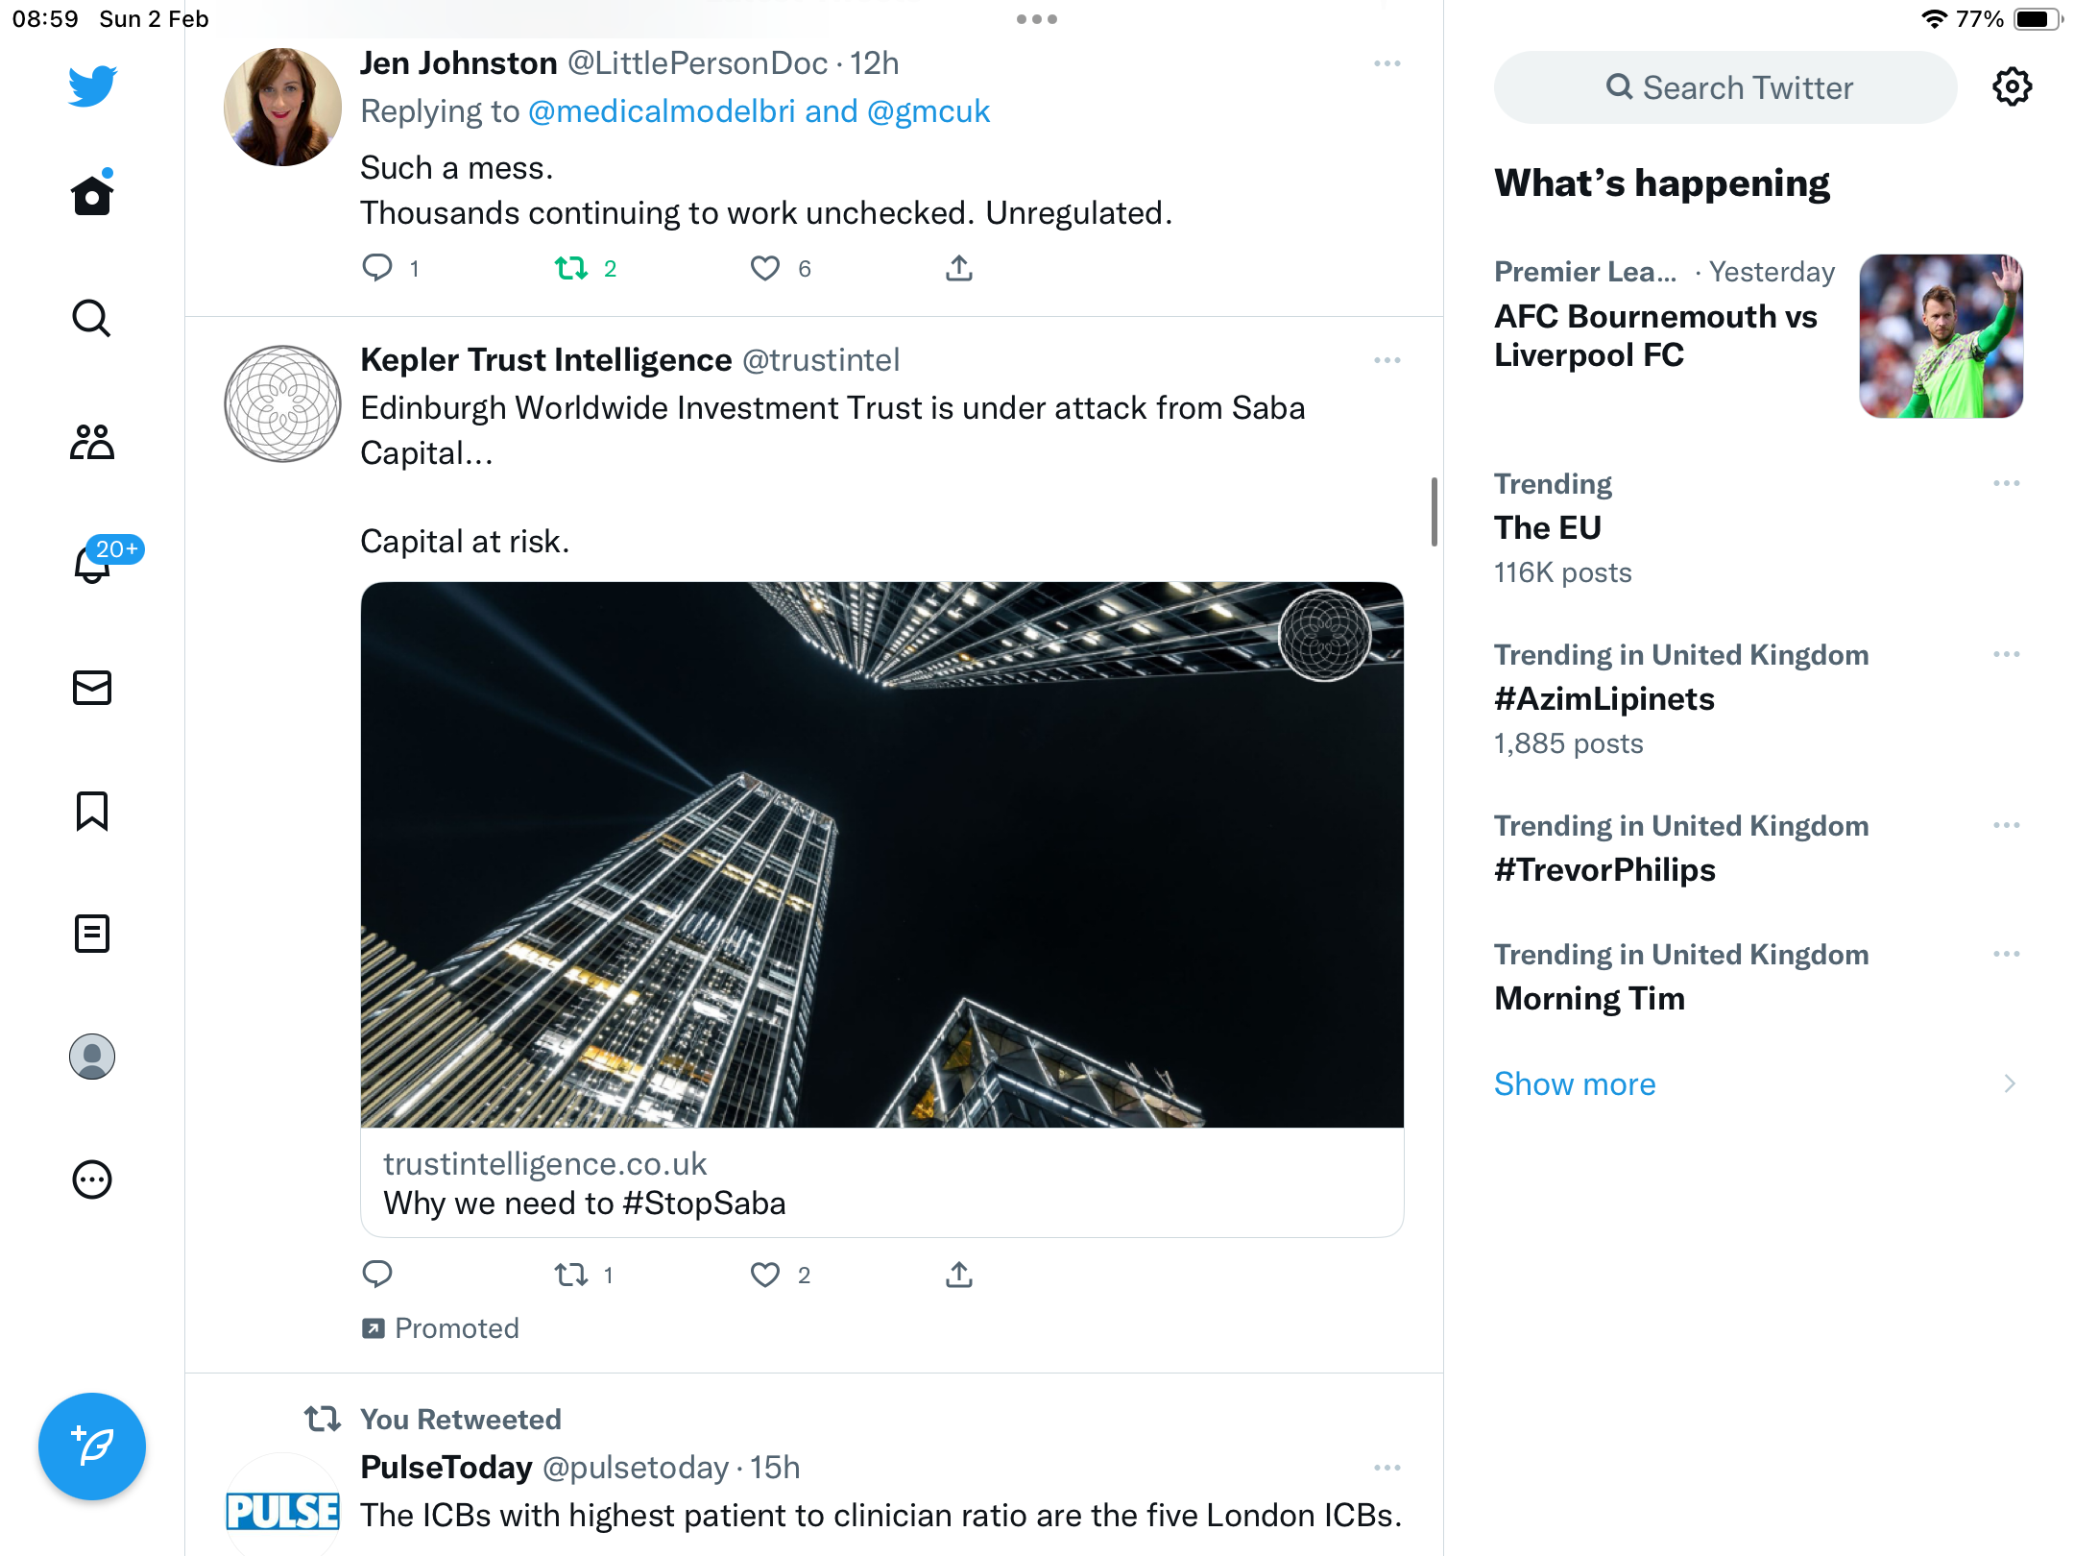The width and height of the screenshot is (2074, 1556).
Task: Open PulseToday profile name
Action: 446,1468
